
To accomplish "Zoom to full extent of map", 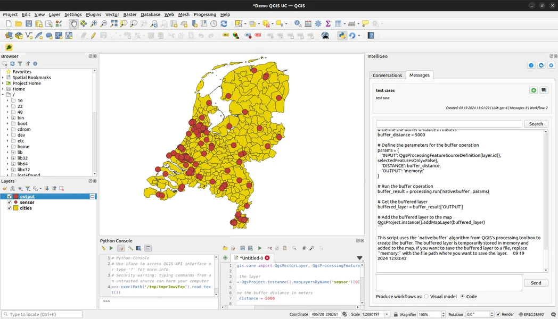I will coord(114,24).
